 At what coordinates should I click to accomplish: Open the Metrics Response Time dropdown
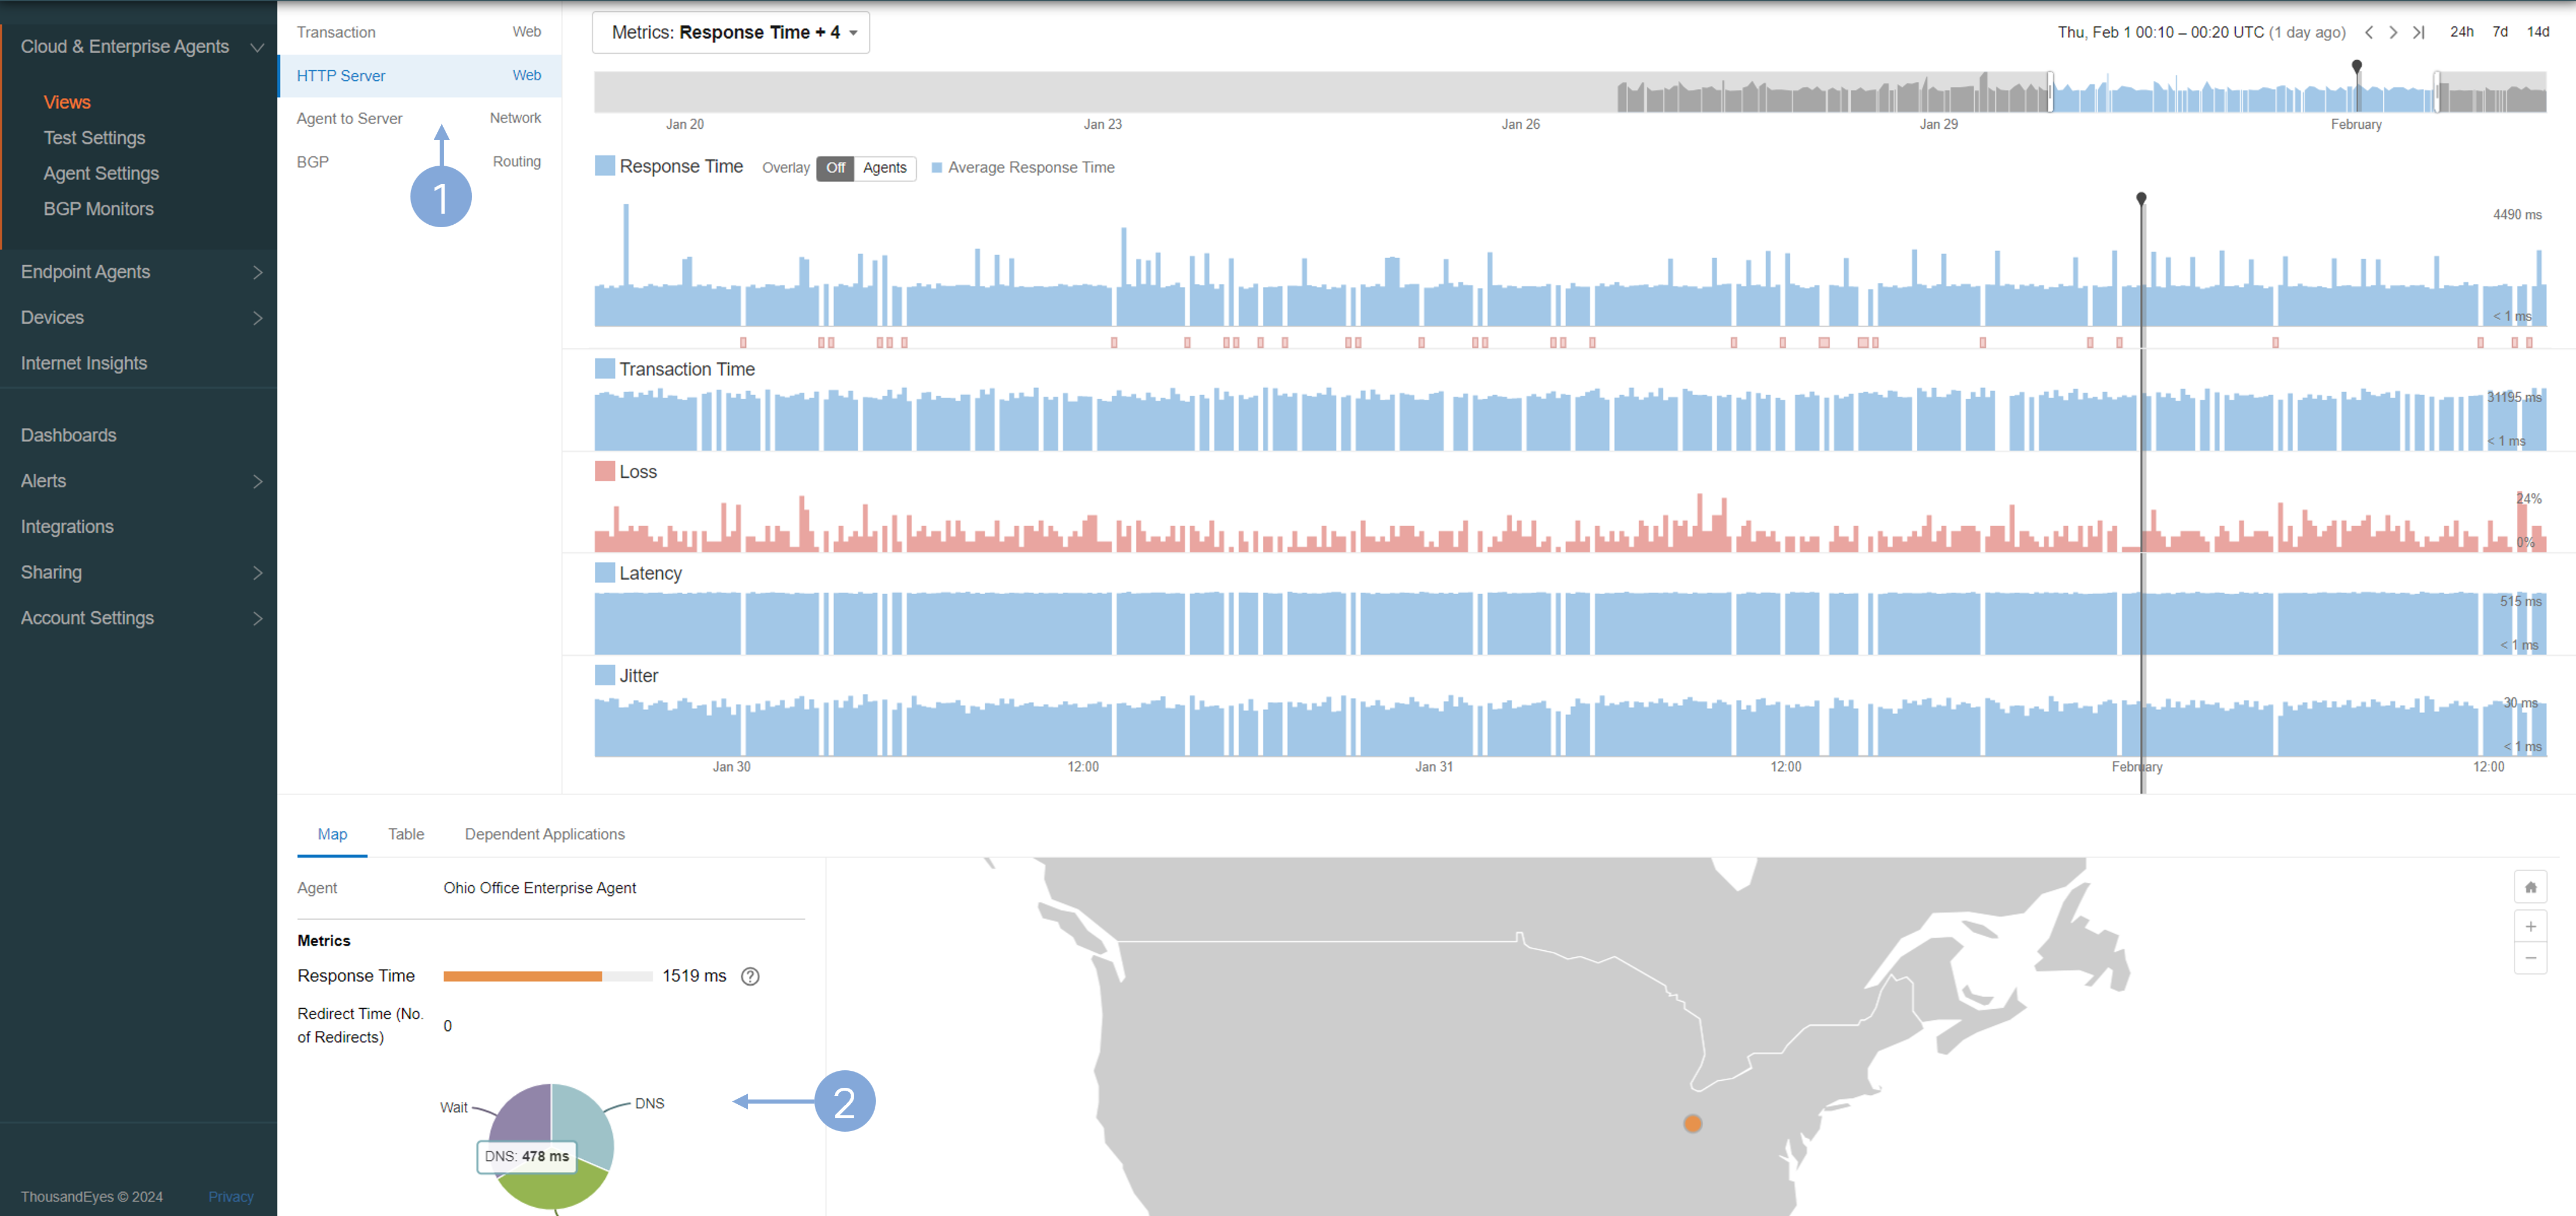click(x=730, y=32)
